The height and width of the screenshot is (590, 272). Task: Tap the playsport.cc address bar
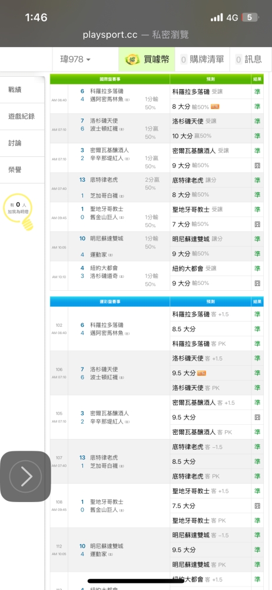tap(136, 35)
